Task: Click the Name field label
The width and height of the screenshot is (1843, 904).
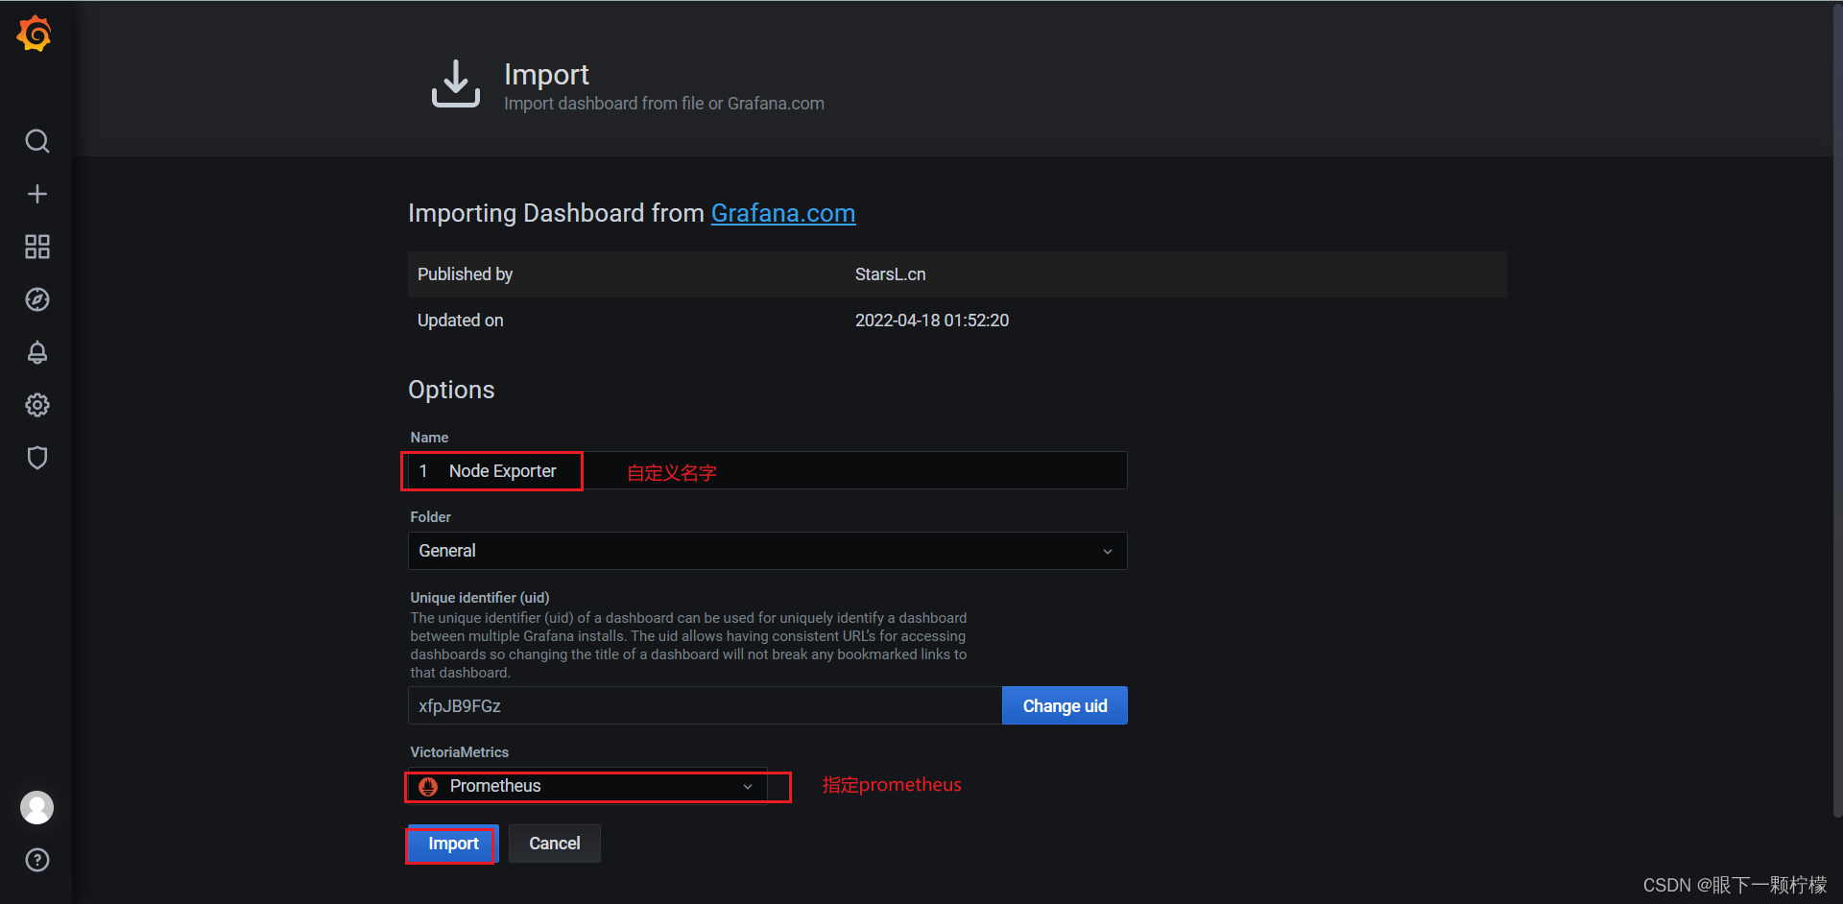Action: pyautogui.click(x=429, y=437)
